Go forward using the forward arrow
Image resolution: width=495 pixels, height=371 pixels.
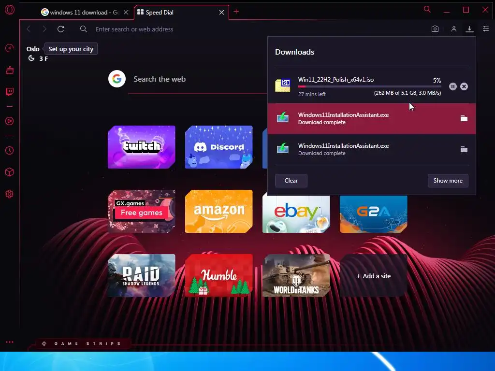click(x=44, y=29)
